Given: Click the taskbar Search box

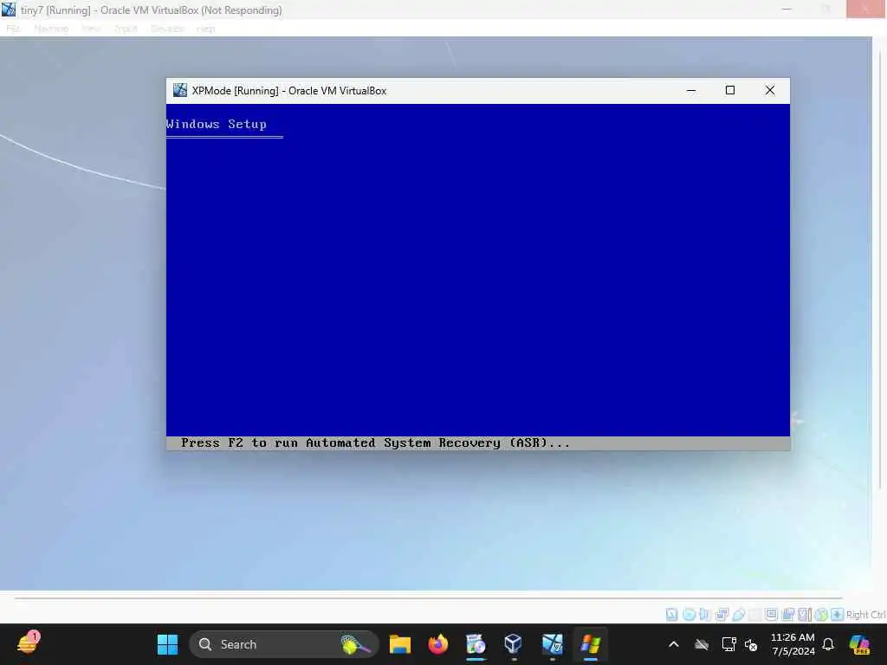Looking at the screenshot, I should tap(283, 644).
